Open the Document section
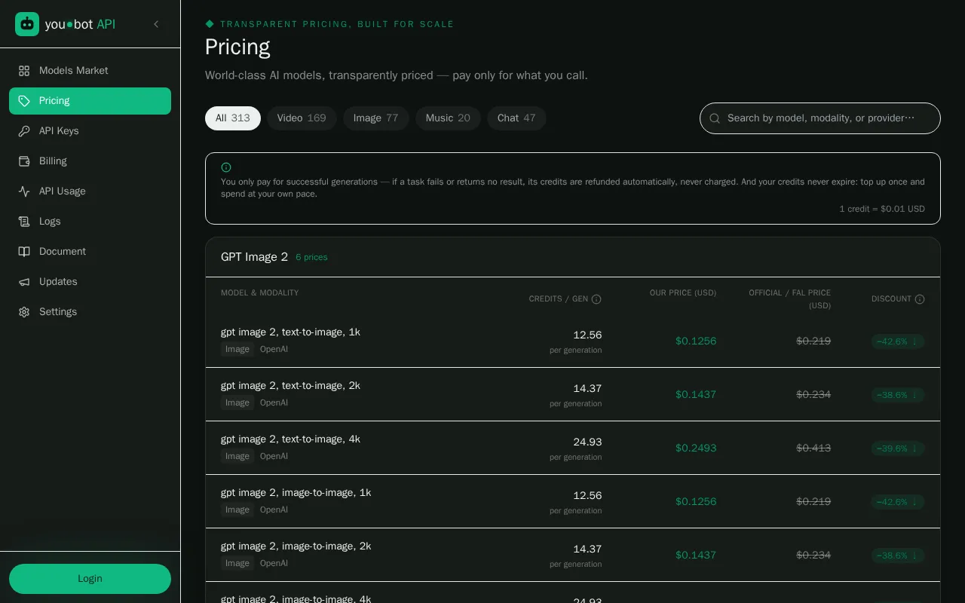965x603 pixels. point(90,251)
